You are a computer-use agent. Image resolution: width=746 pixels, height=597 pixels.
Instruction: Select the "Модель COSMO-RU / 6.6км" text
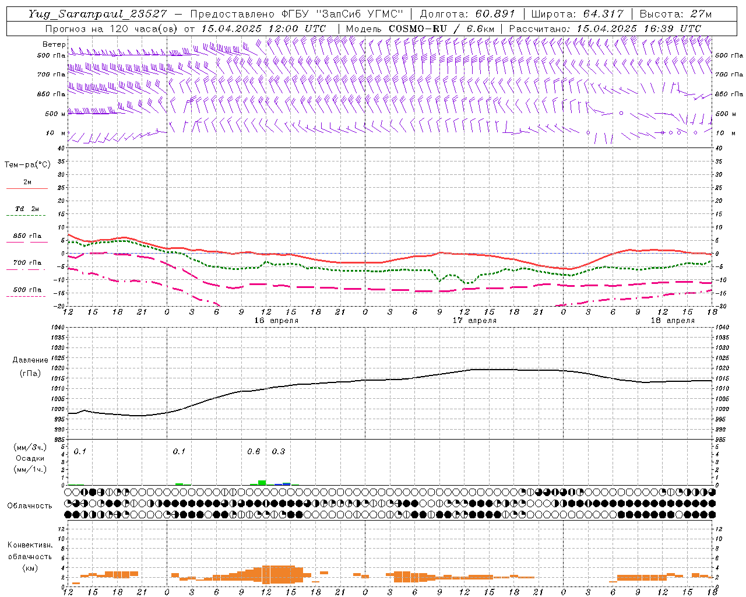420,29
